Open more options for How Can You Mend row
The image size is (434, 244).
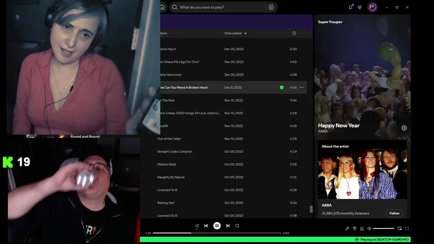click(301, 87)
